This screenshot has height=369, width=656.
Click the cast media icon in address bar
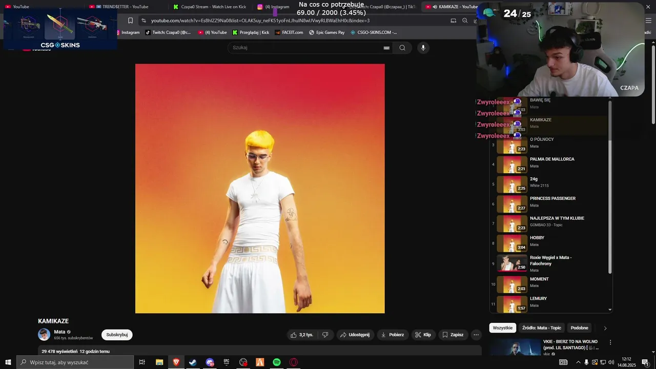tap(453, 20)
